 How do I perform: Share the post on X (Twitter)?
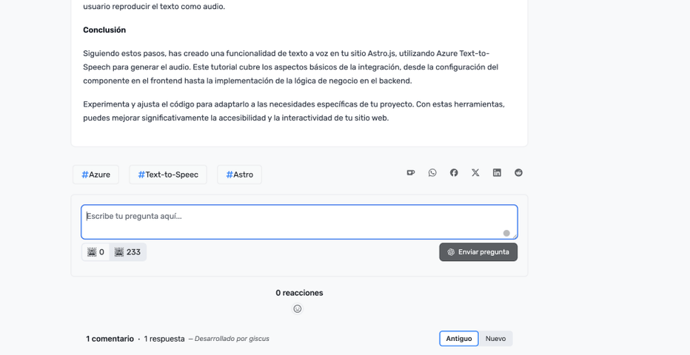click(x=475, y=173)
